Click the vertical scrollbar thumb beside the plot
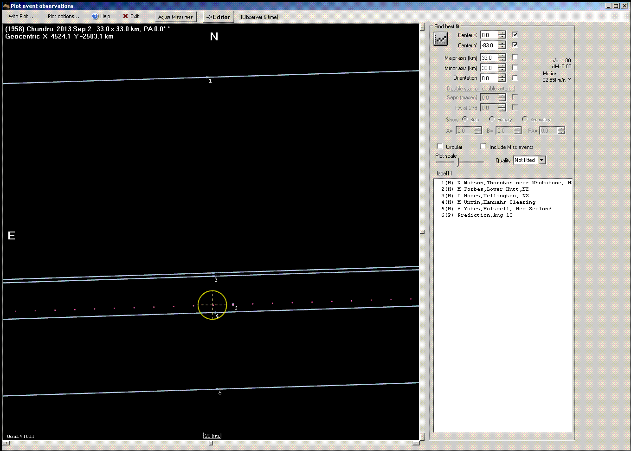 click(422, 232)
